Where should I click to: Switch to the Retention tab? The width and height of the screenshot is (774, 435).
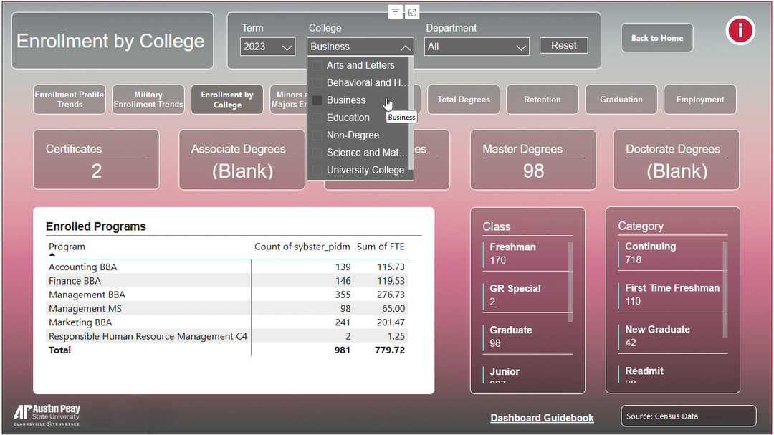[542, 99]
